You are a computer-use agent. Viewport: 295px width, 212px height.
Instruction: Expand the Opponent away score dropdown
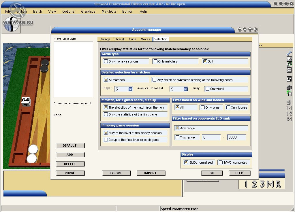pyautogui.click(x=186, y=89)
